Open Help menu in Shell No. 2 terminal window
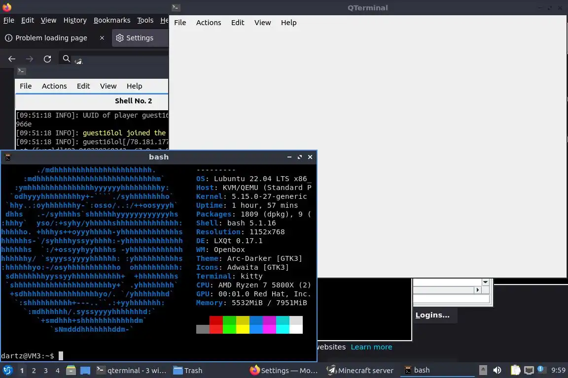The image size is (568, 378). [x=135, y=86]
